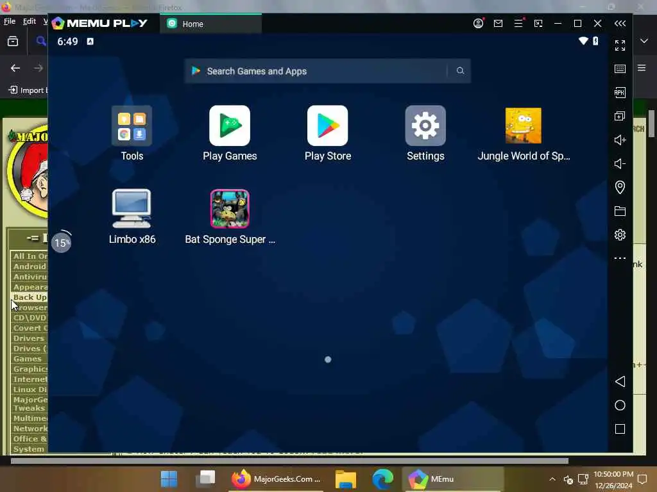Screen dimensions: 657x492
Task: Enter MEmu fullscreen mode
Action: [620, 45]
